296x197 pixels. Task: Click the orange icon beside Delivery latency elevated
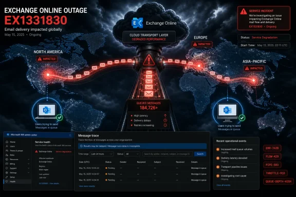[x=218, y=158]
